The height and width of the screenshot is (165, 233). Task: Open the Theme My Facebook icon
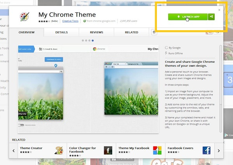tap(157, 150)
